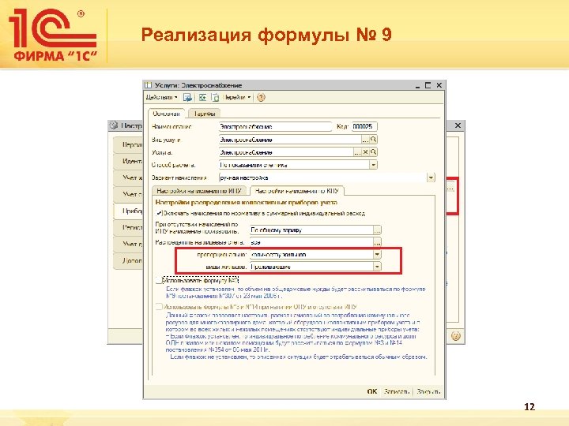
Task: Click the help icon in the background settings window
Action: point(456,336)
